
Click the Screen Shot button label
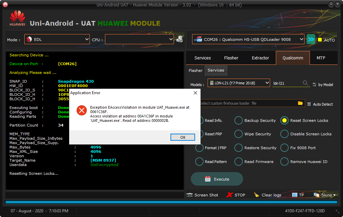206,195
